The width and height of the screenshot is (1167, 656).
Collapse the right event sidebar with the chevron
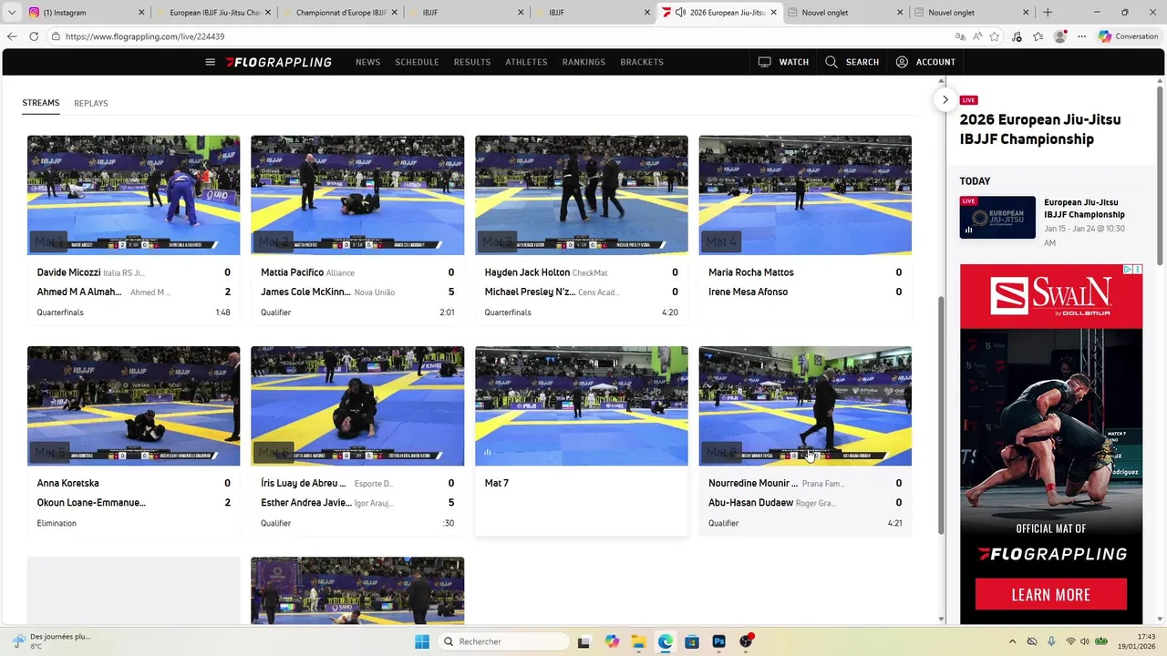coord(945,100)
